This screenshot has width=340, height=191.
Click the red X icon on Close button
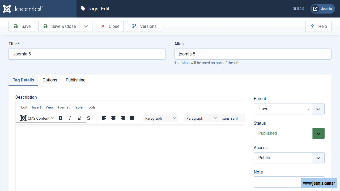tap(103, 26)
